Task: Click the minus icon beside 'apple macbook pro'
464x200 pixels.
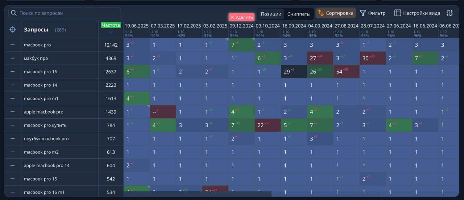Action: (12, 112)
